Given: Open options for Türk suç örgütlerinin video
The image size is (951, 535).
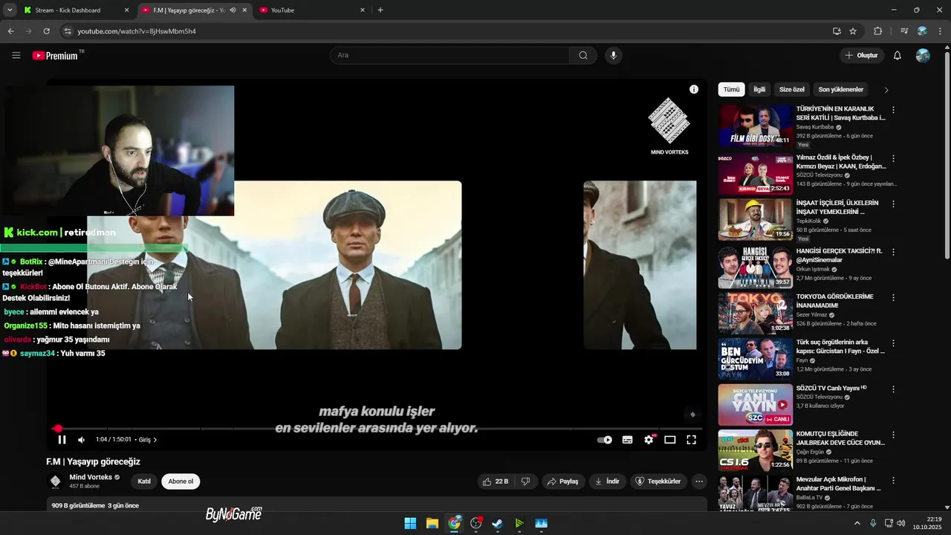Looking at the screenshot, I should click(x=893, y=343).
